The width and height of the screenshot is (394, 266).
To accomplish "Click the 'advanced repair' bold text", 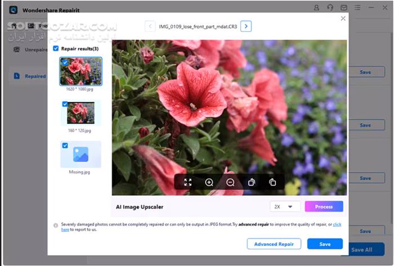I will 253,224.
